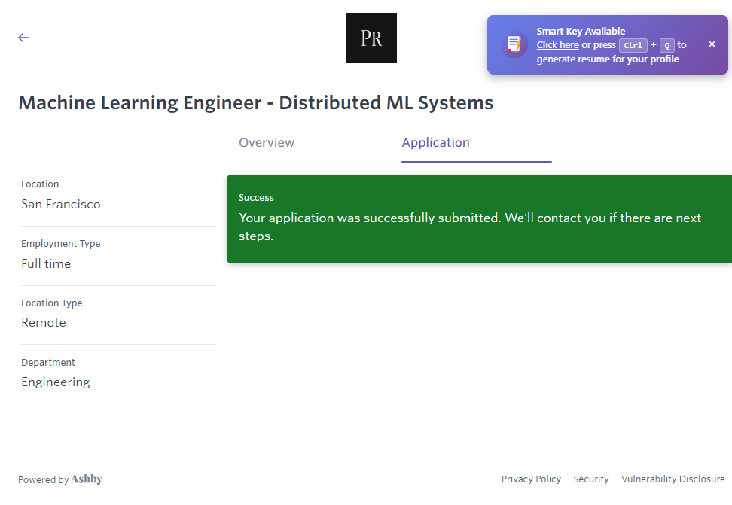The width and height of the screenshot is (732, 505).
Task: Click the green Success confirmation banner
Action: [479, 219]
